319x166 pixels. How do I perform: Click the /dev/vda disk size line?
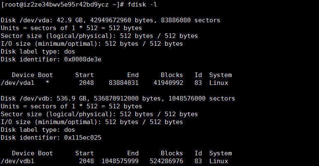(x=110, y=20)
